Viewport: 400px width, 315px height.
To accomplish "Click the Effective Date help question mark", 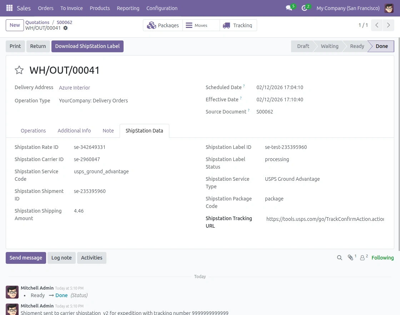I will [241, 98].
